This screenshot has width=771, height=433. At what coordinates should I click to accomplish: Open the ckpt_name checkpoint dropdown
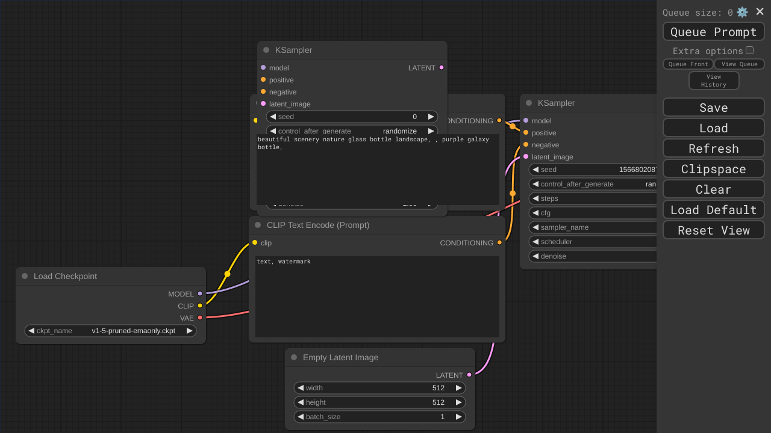tap(110, 331)
